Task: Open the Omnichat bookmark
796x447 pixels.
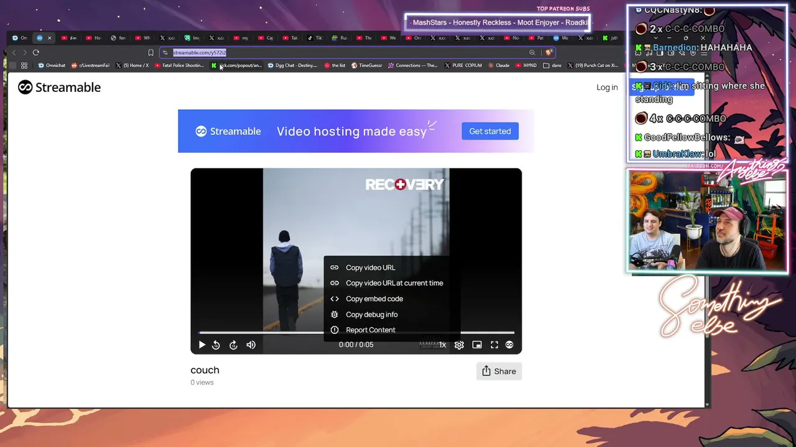Action: [52, 65]
